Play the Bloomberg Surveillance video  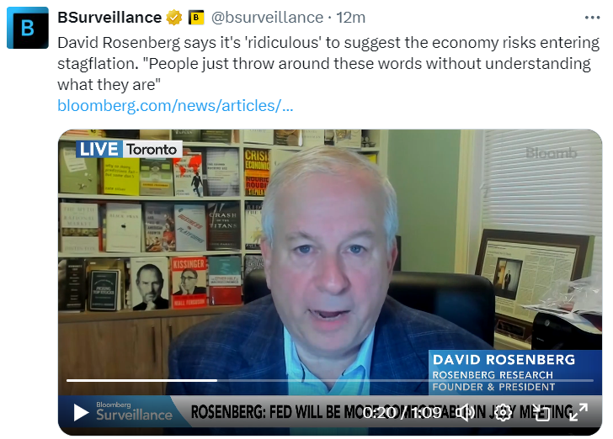tap(81, 412)
